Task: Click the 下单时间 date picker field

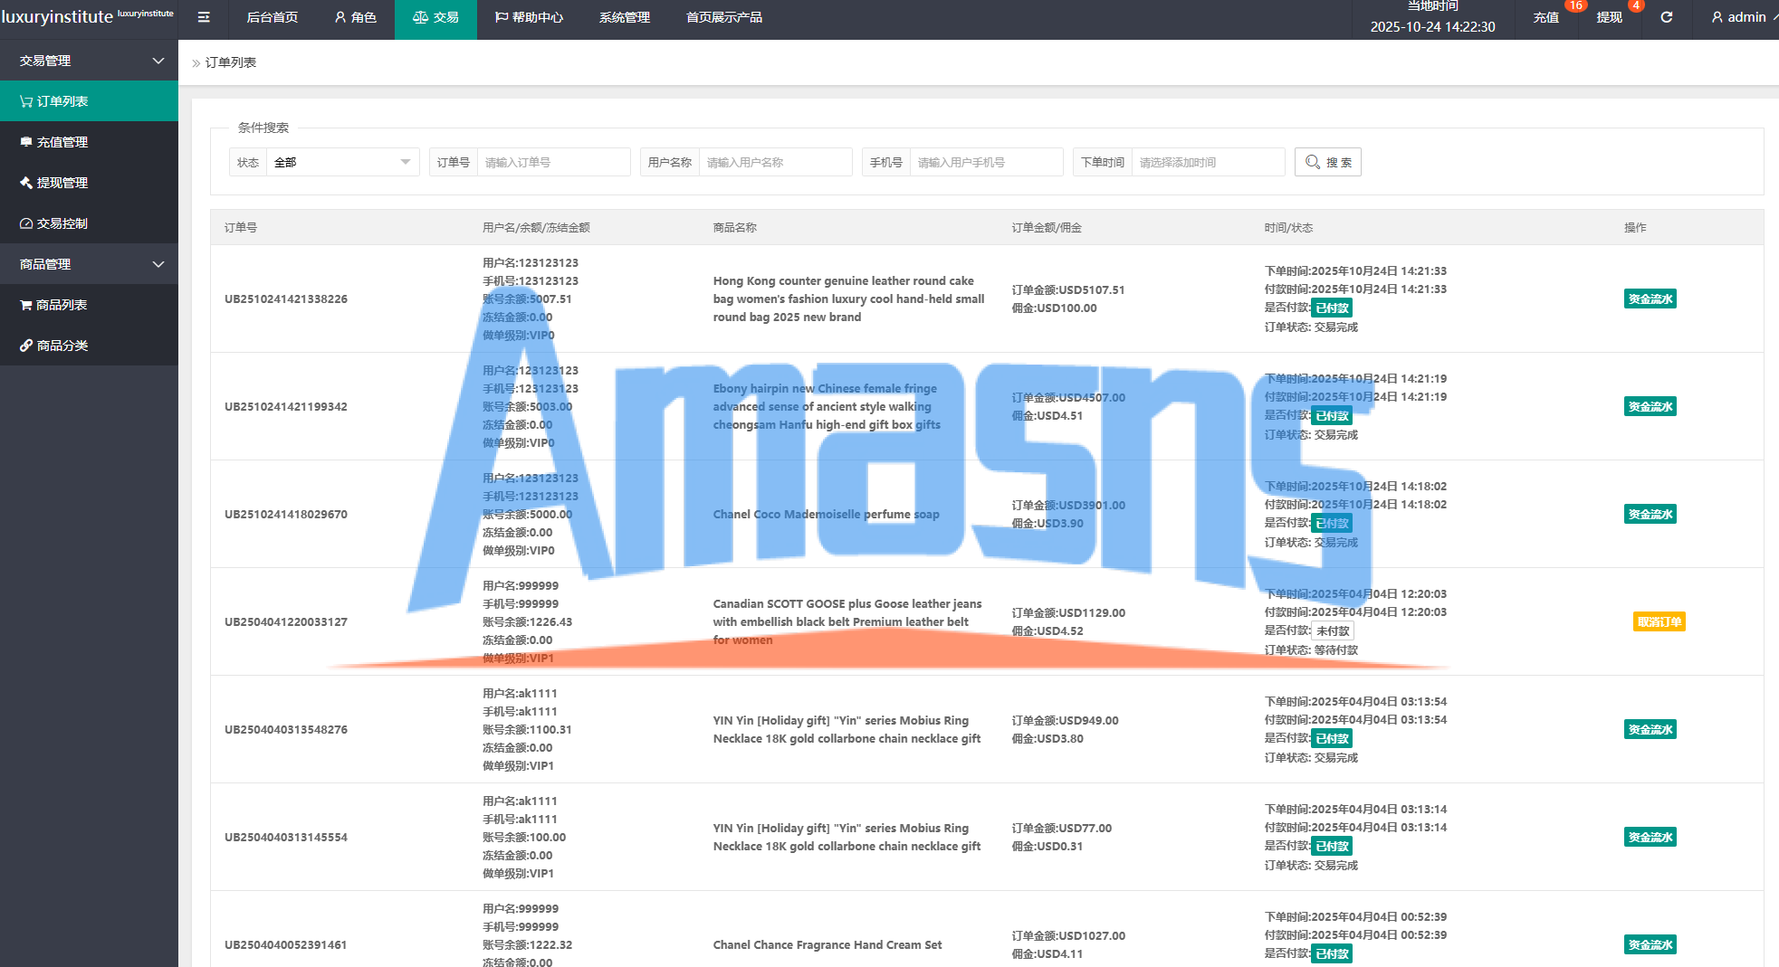Action: (1207, 163)
